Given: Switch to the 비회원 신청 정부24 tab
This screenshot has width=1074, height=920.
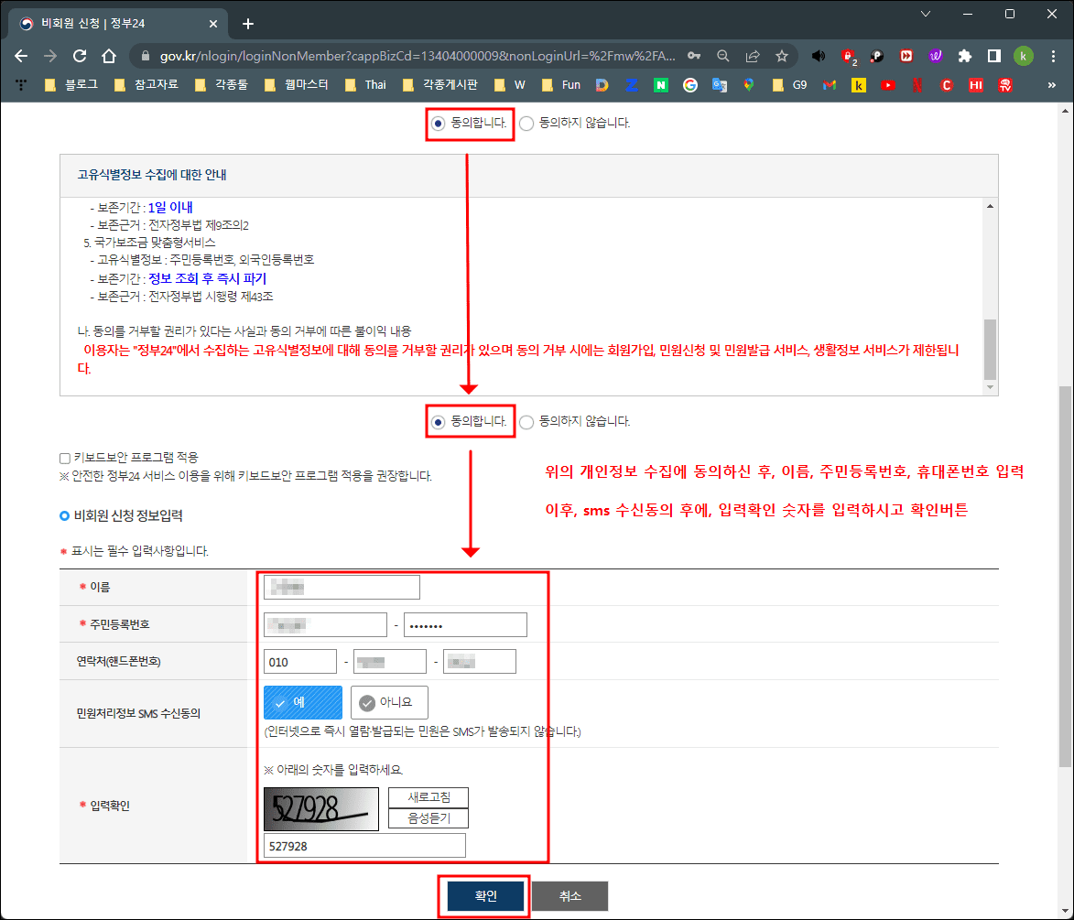Looking at the screenshot, I should [110, 23].
